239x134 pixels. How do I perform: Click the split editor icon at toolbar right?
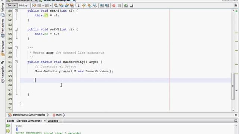click(x=236, y=6)
